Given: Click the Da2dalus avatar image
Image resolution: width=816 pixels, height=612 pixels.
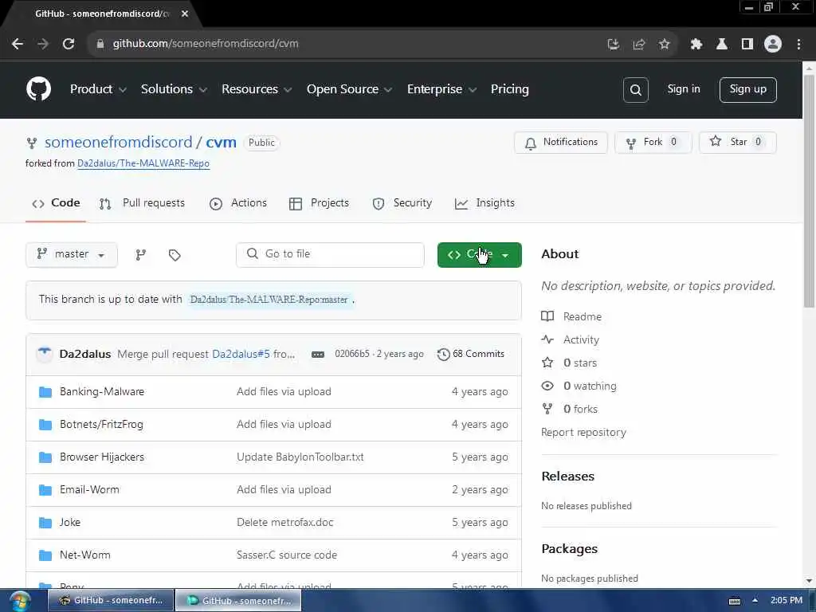Looking at the screenshot, I should pos(45,354).
